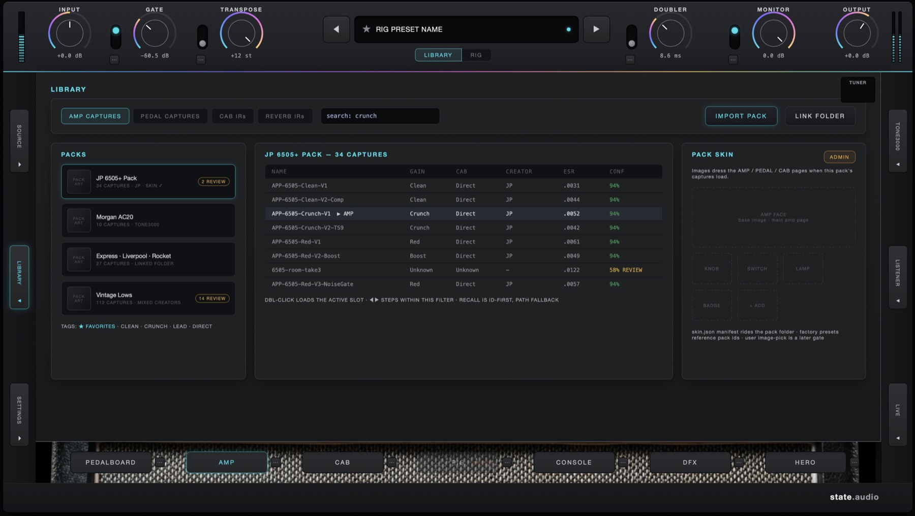This screenshot has width=915, height=516.
Task: Click the JP 6505+ Pack art thumbnail
Action: [79, 181]
